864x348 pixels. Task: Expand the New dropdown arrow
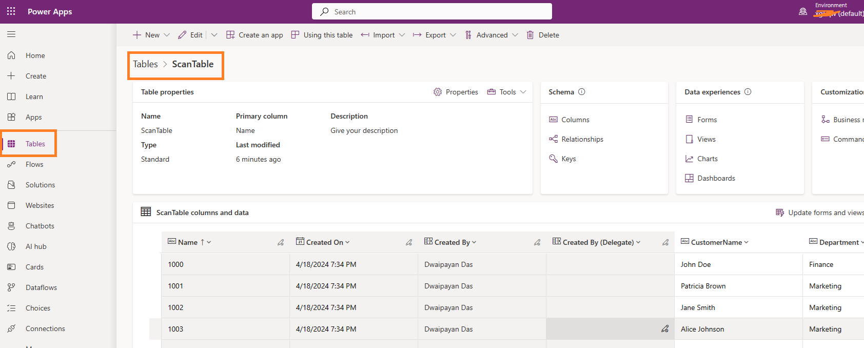coord(167,35)
